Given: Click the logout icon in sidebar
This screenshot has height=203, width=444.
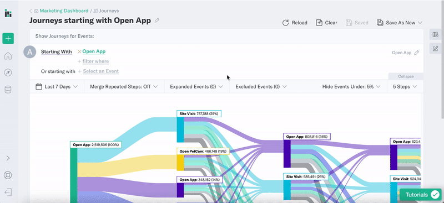Looking at the screenshot, I should [8, 192].
